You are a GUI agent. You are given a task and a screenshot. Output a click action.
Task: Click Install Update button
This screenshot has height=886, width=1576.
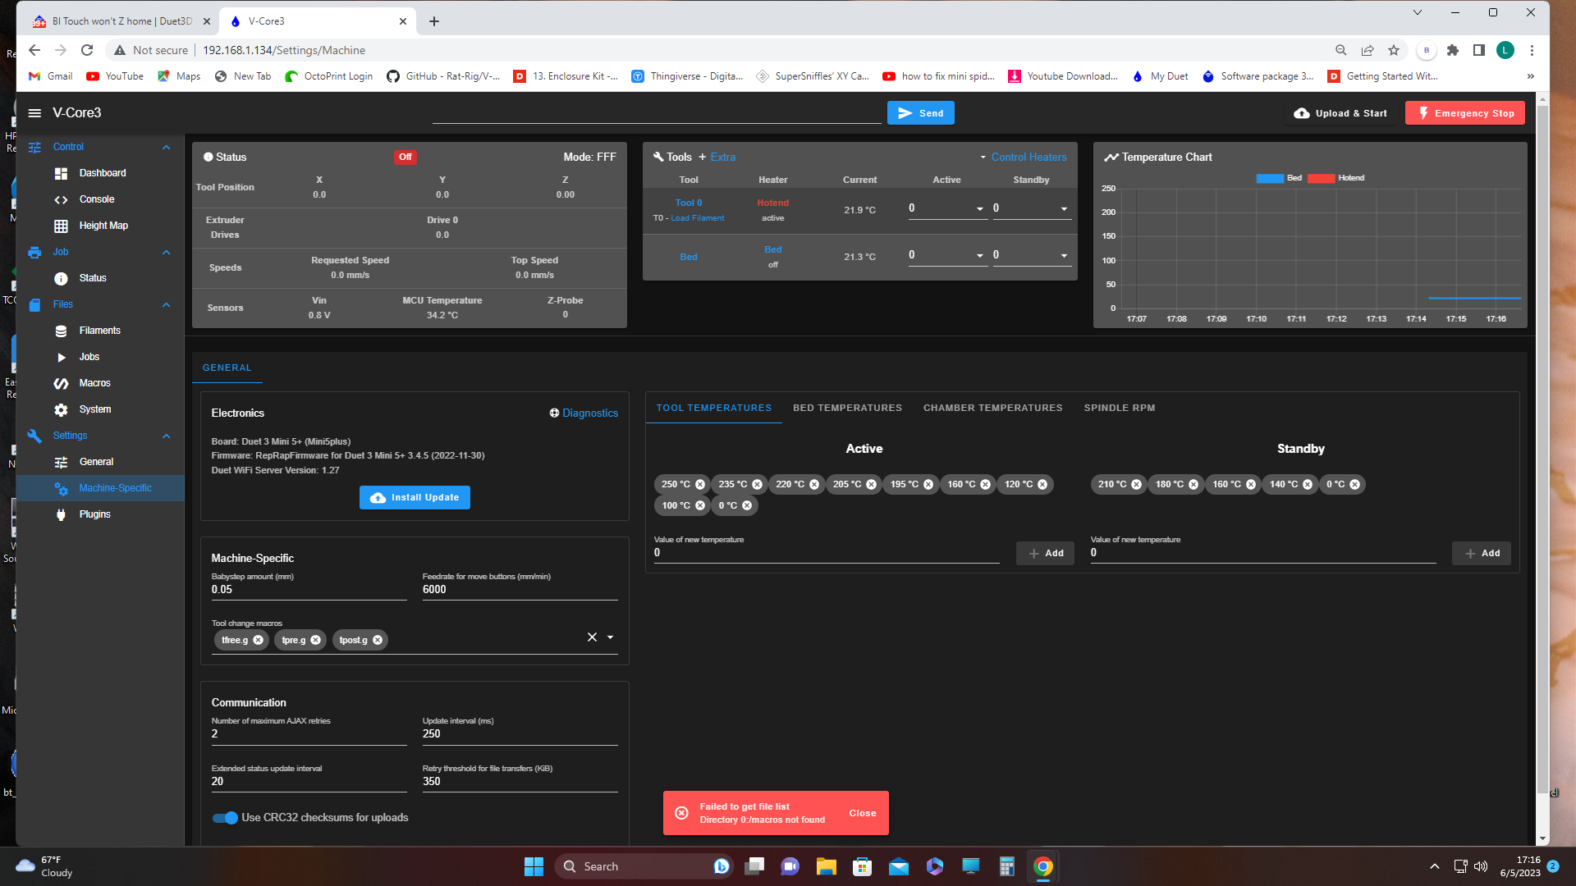pos(415,498)
